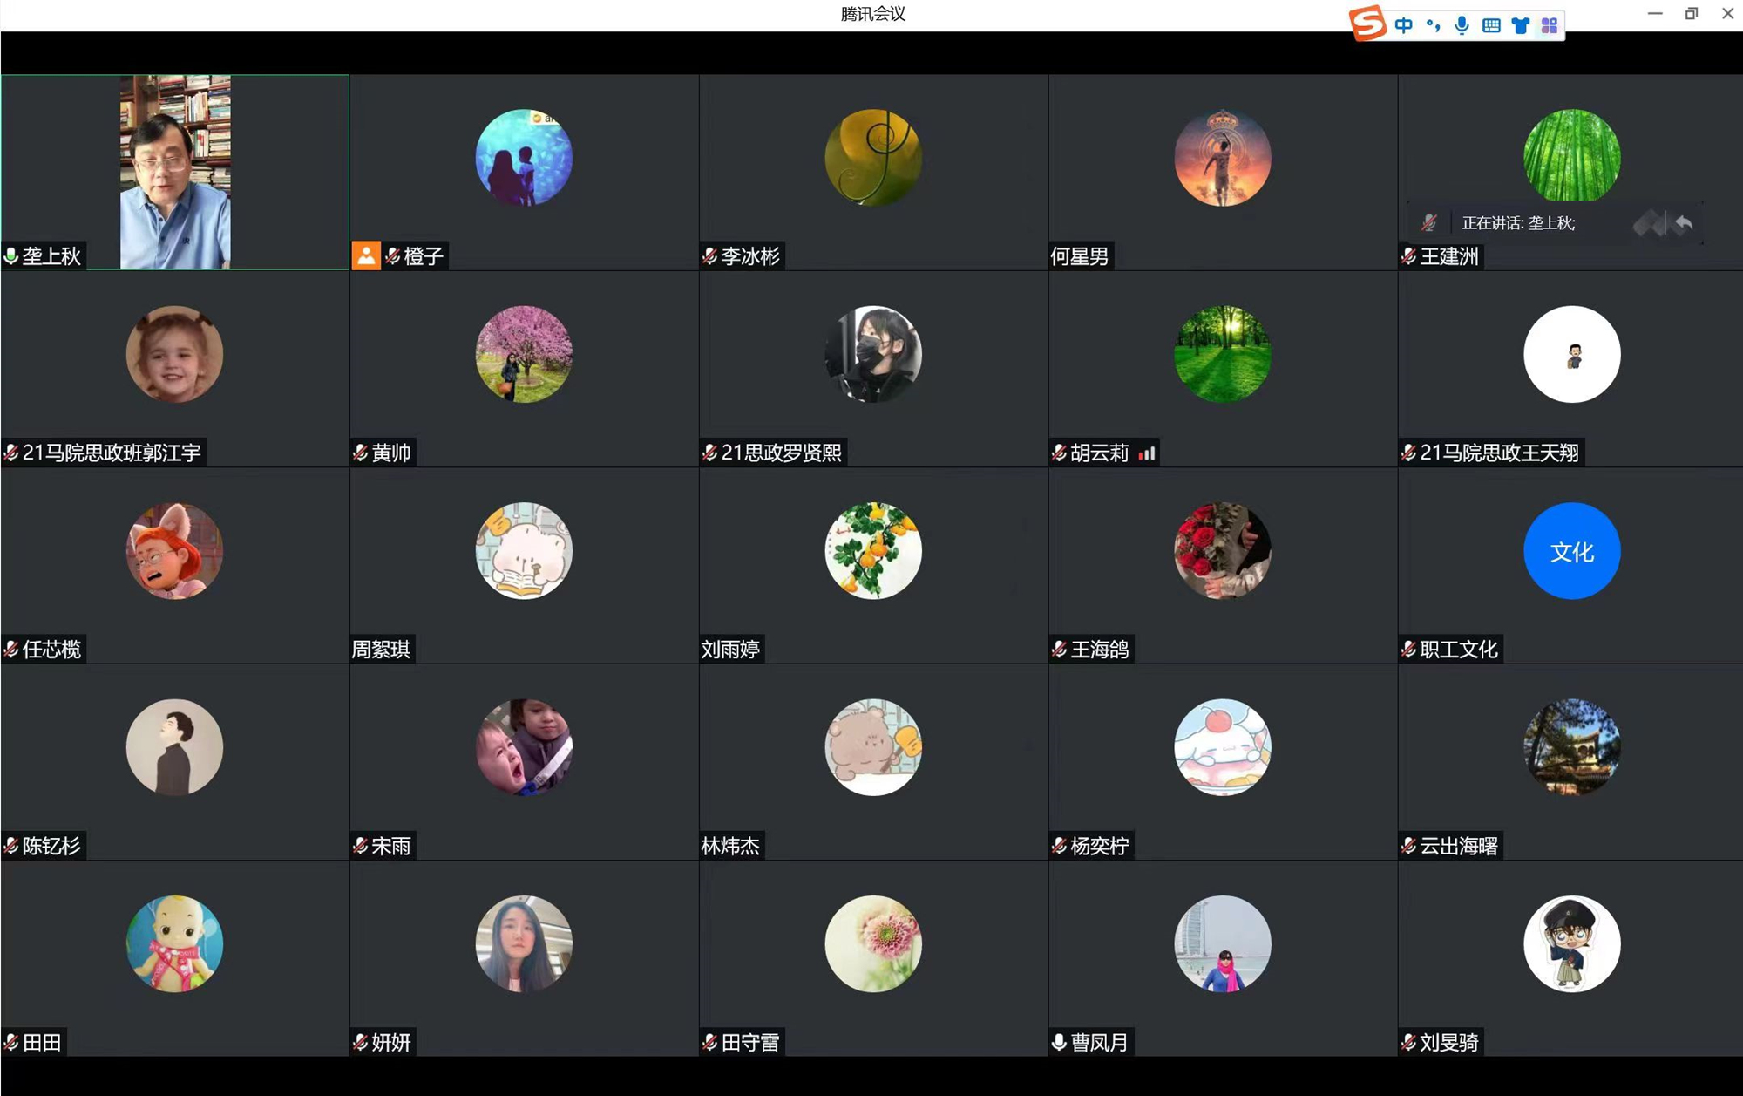Click muted mic icon beside 胡云莉
Image resolution: width=1743 pixels, height=1096 pixels.
[x=1059, y=453]
